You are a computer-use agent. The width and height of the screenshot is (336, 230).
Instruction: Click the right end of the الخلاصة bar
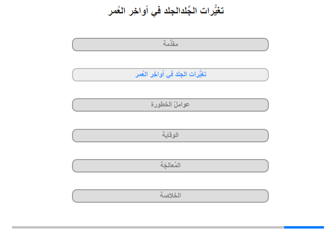click(263, 196)
